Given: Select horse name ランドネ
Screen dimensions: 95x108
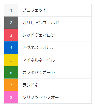Looking at the screenshot, I should 30,85.
